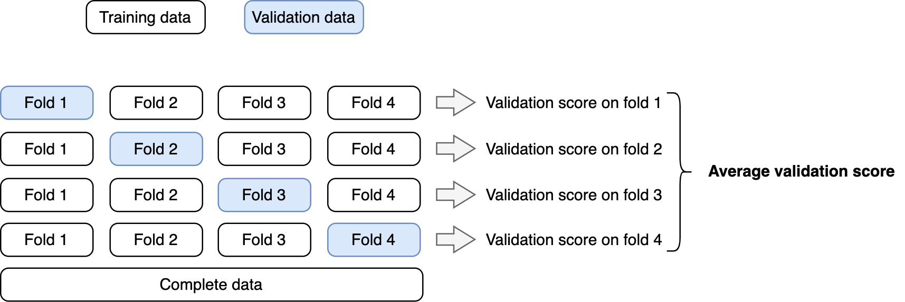
Task: Click the "Validation score on fold 1" text
Action: pos(573,103)
